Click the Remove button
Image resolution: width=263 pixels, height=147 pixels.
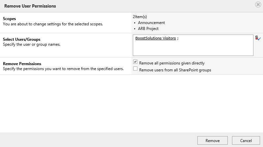coord(213,140)
